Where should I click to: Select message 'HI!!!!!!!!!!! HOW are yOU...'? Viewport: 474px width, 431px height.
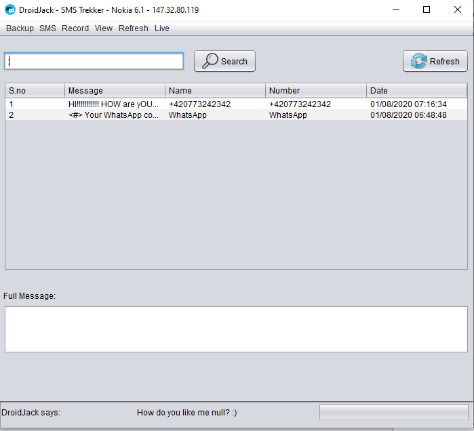[x=113, y=104]
